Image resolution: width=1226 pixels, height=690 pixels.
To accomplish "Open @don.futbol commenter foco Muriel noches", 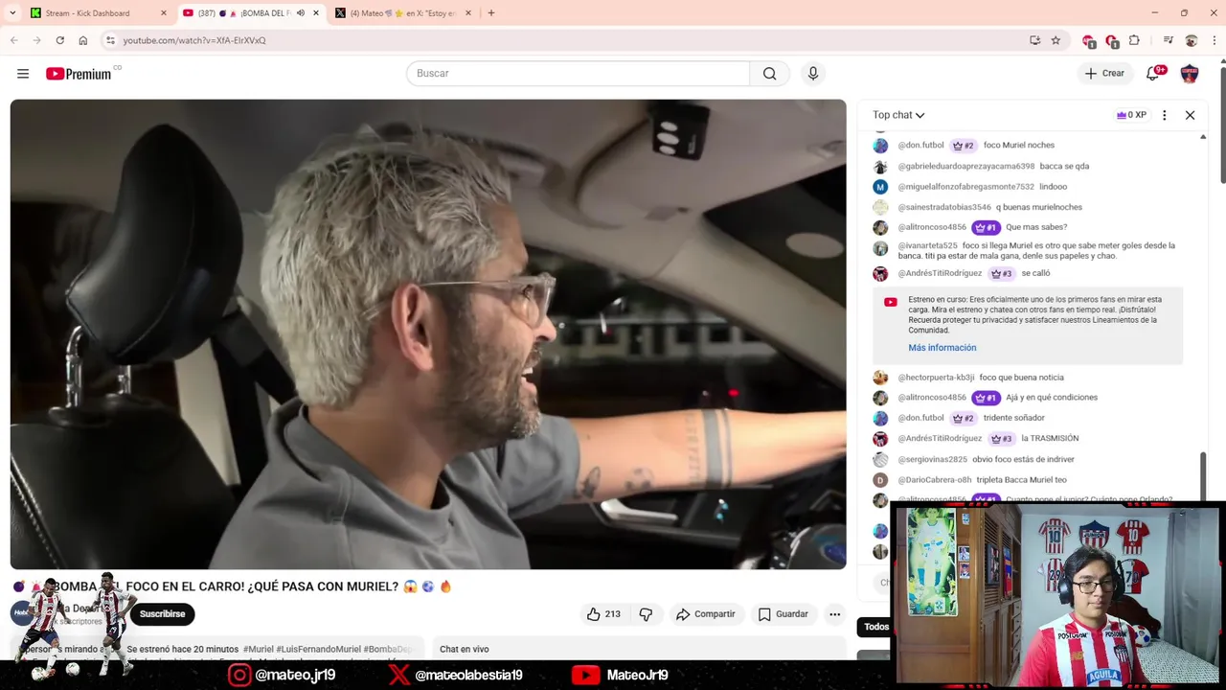I will click(x=920, y=146).
